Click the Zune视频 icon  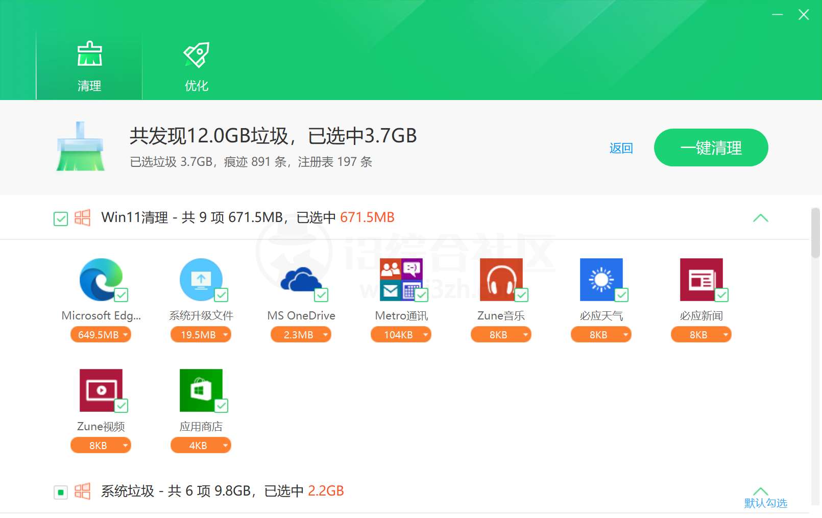tap(101, 390)
